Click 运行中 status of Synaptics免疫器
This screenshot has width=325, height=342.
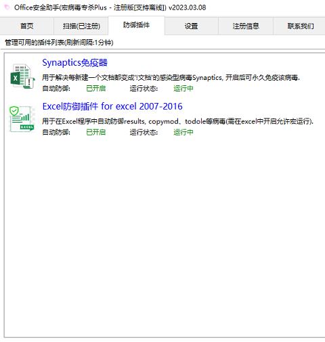pos(183,88)
